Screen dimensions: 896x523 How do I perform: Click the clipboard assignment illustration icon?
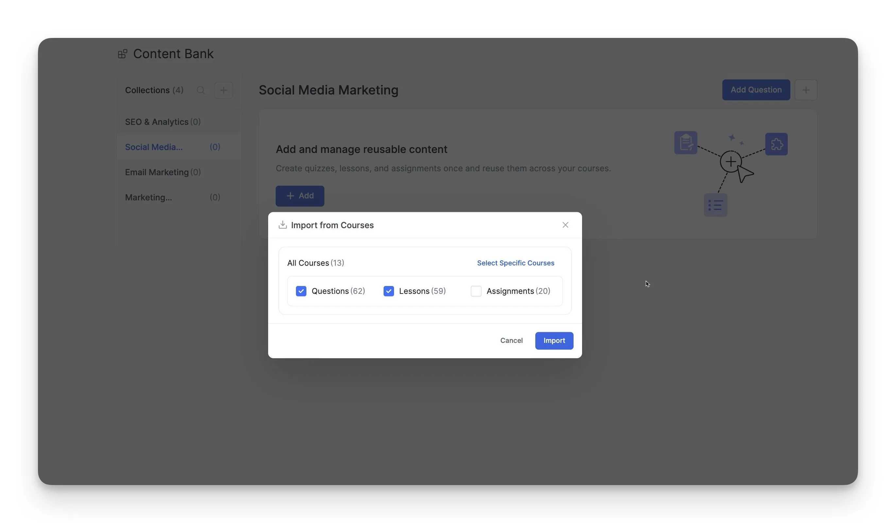click(685, 143)
